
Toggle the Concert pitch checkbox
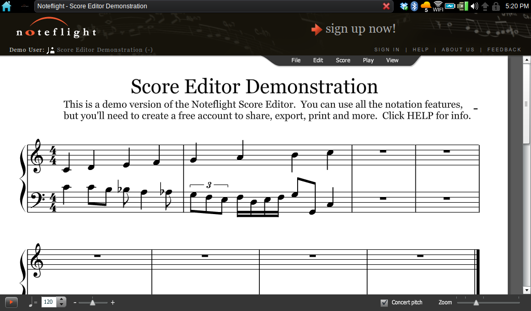[384, 303]
